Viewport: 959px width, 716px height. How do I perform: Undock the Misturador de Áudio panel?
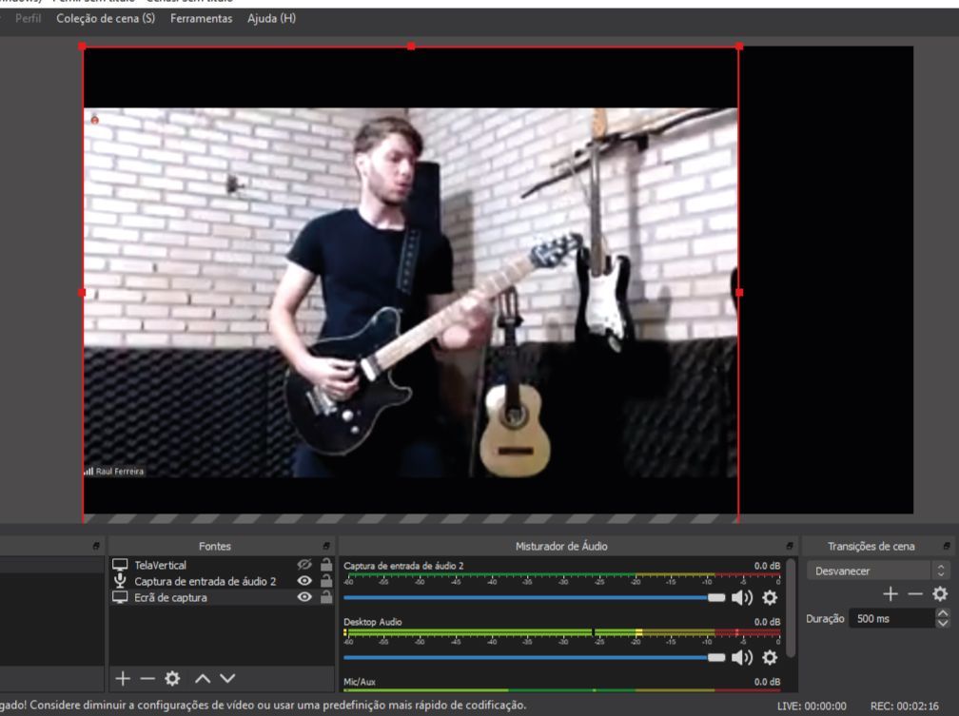788,547
